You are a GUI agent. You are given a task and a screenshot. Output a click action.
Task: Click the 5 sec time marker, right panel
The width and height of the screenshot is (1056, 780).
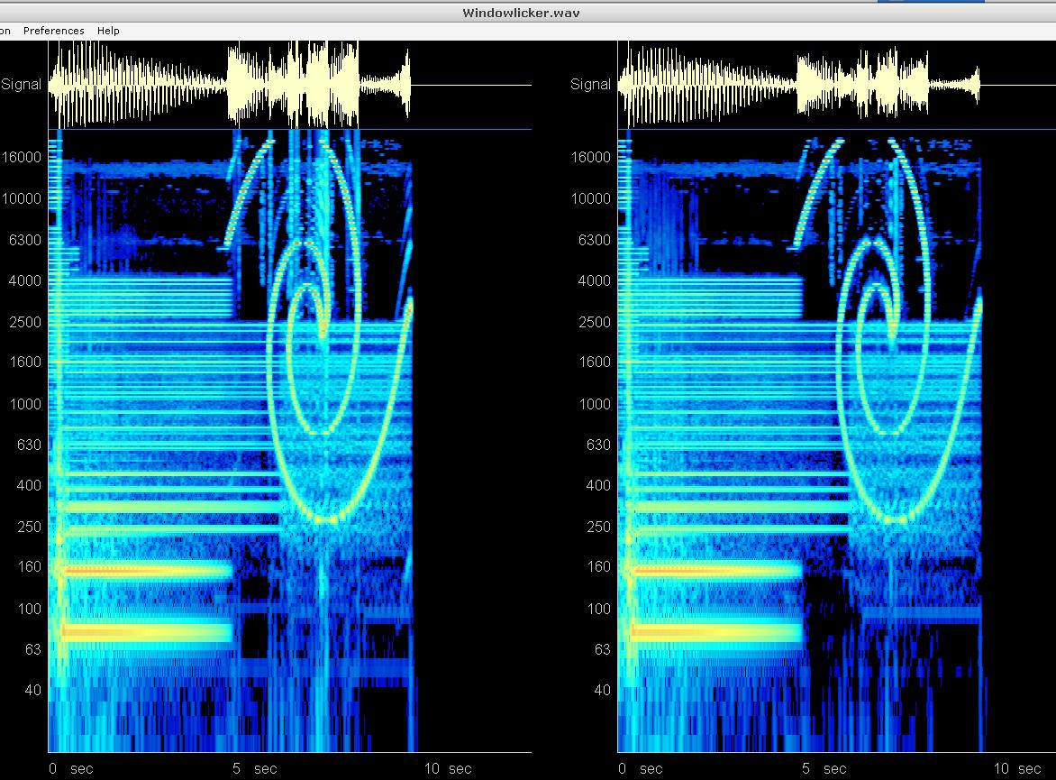(x=824, y=769)
